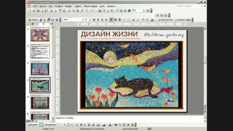Click the fill color bucket swatch in drawing toolbar
Image resolution: width=233 pixels, height=131 pixels.
[98, 124]
